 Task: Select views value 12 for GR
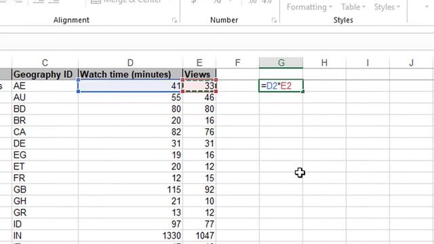click(x=199, y=212)
